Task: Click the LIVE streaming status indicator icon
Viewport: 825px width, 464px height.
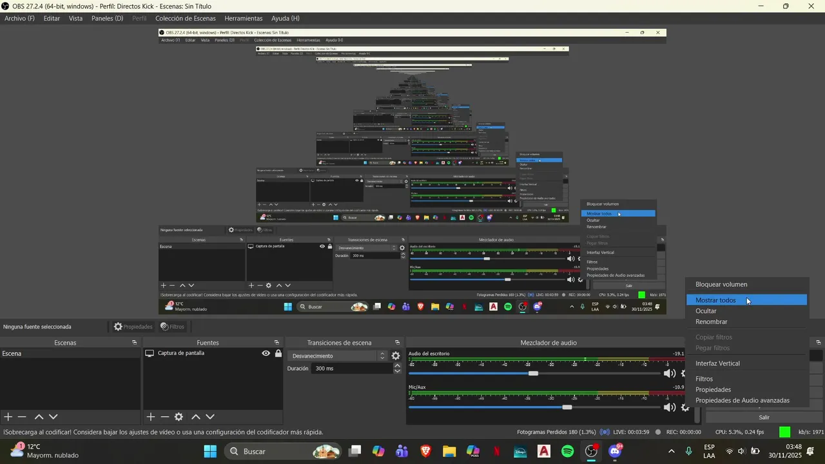Action: tap(605, 432)
